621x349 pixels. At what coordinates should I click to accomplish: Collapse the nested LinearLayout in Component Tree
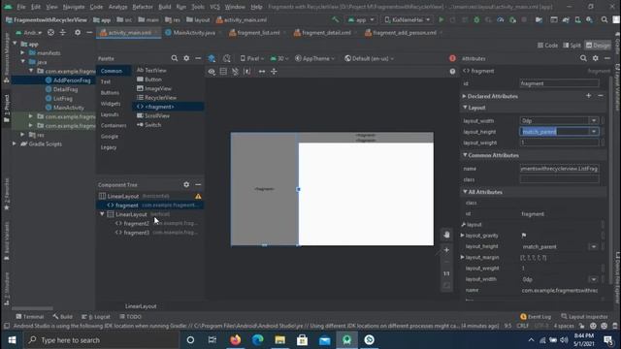click(x=102, y=214)
